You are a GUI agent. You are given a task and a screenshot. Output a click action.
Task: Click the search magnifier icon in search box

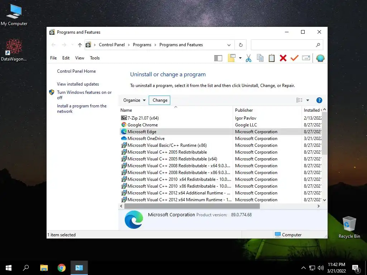coord(318,45)
